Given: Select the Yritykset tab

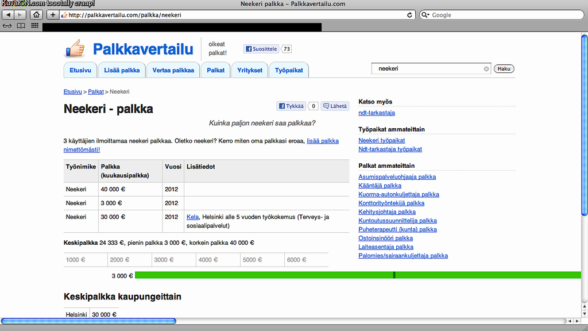Looking at the screenshot, I should point(250,70).
